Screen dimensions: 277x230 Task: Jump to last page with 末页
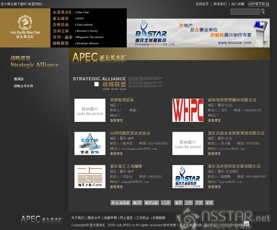(x=209, y=202)
